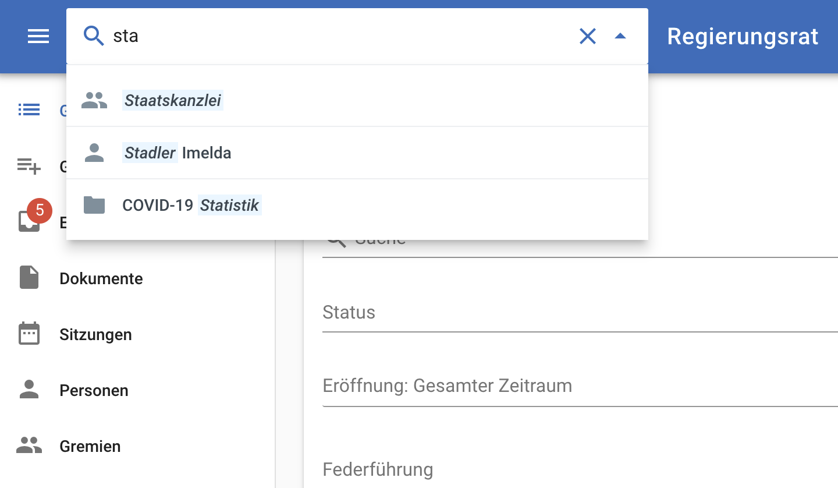Screen dimensions: 838x488
Task: Clear the search text with the X
Action: point(588,37)
